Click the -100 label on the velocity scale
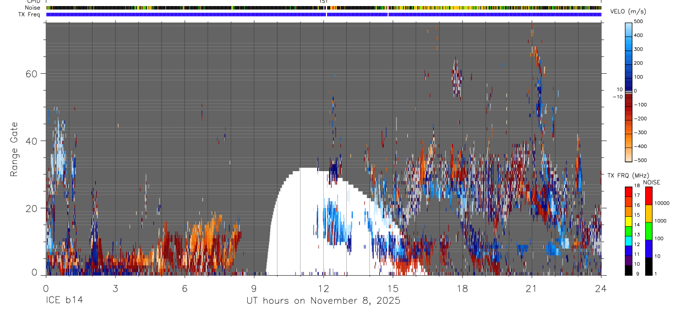The image size is (676, 312). coord(640,105)
